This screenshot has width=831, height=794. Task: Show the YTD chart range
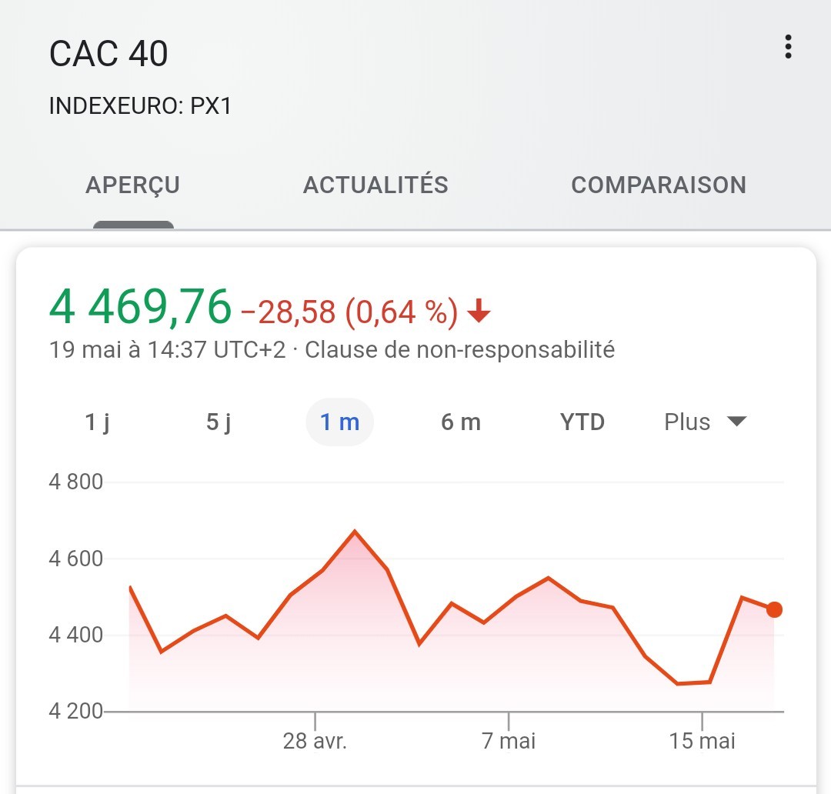(x=582, y=422)
